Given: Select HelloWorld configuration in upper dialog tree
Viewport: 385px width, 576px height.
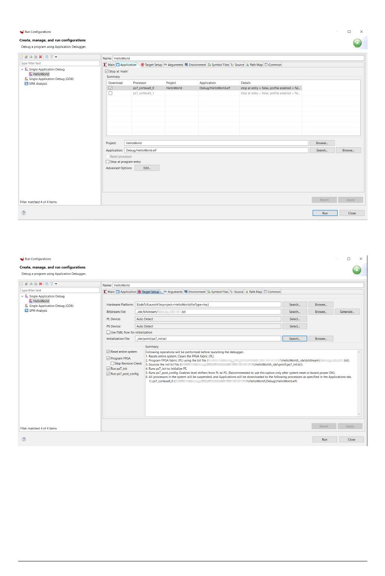Looking at the screenshot, I should [x=41, y=74].
